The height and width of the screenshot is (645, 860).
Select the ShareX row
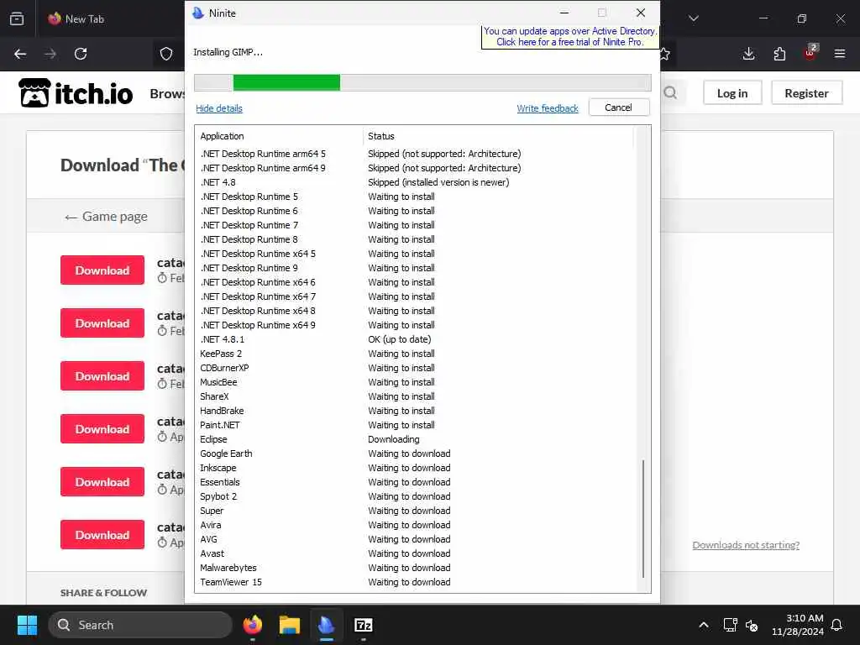click(x=416, y=396)
